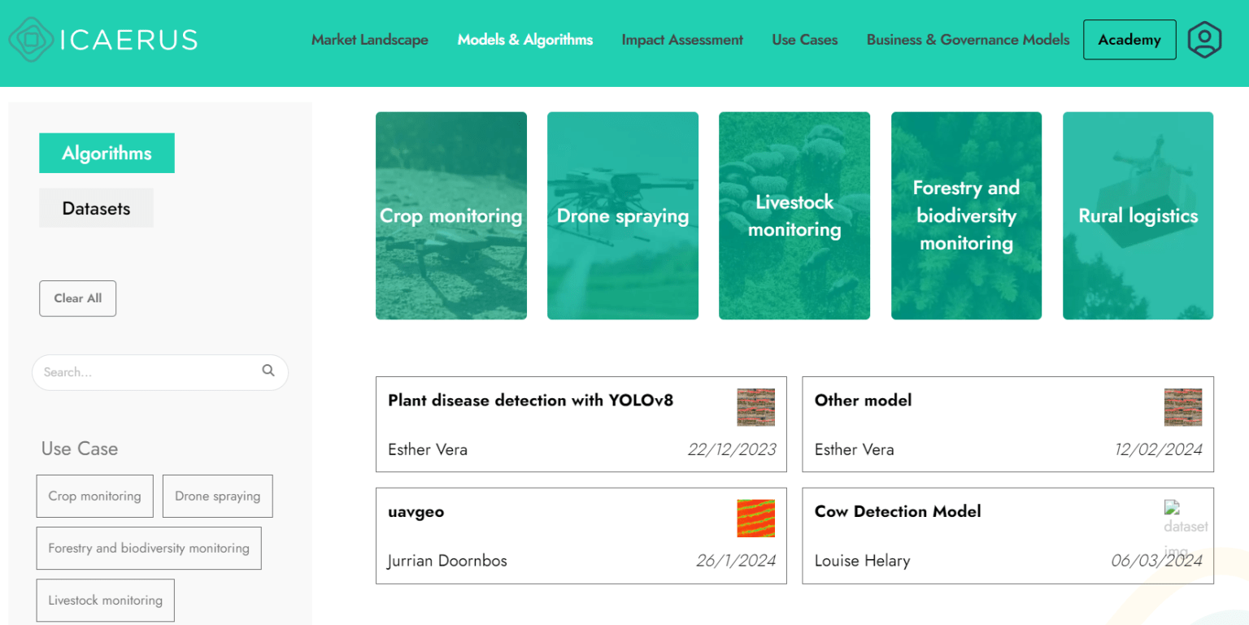Select the Algorithms tab
The image size is (1249, 625).
107,153
